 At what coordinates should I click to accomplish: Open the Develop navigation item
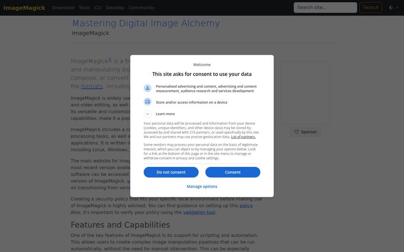115,8
